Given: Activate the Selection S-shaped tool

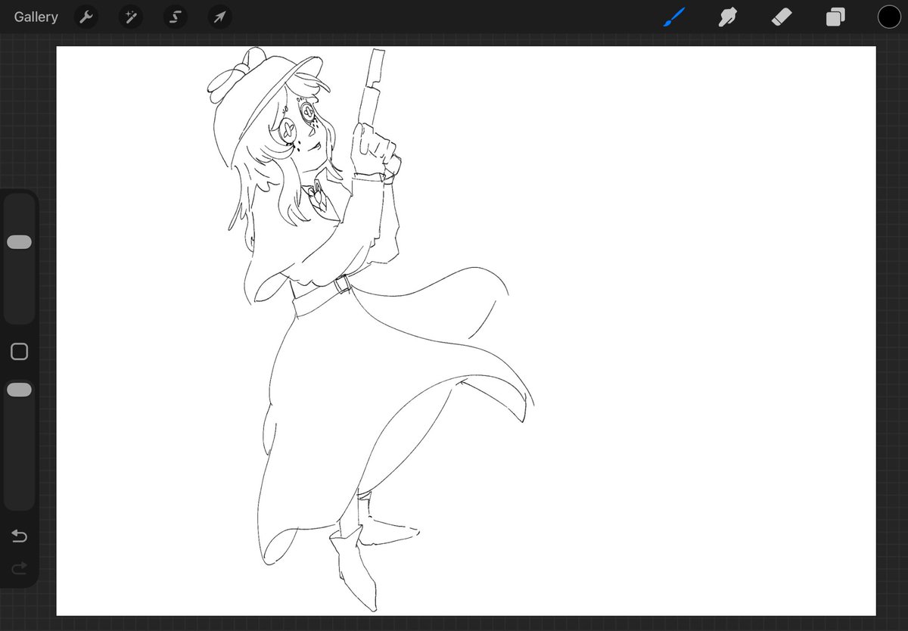Looking at the screenshot, I should pyautogui.click(x=175, y=17).
